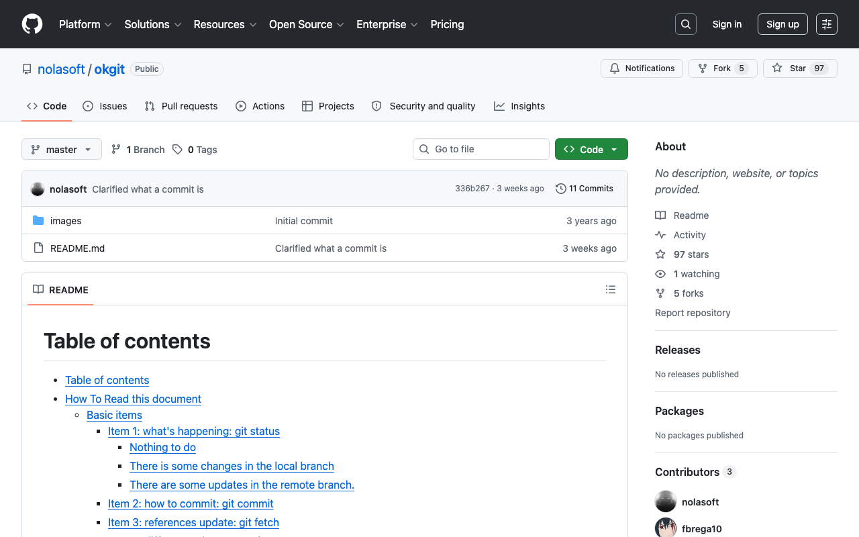The width and height of the screenshot is (859, 537).
Task: Select the README tab header
Action: point(61,289)
